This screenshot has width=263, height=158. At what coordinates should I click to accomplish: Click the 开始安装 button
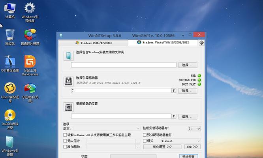click(x=188, y=156)
